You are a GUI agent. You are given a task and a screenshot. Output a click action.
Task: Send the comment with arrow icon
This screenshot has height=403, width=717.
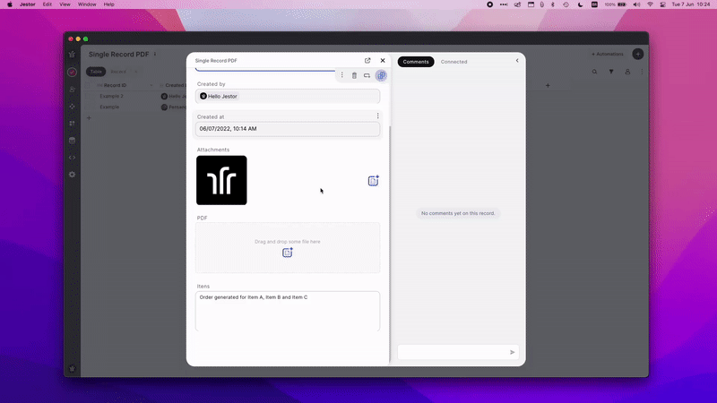click(x=512, y=352)
